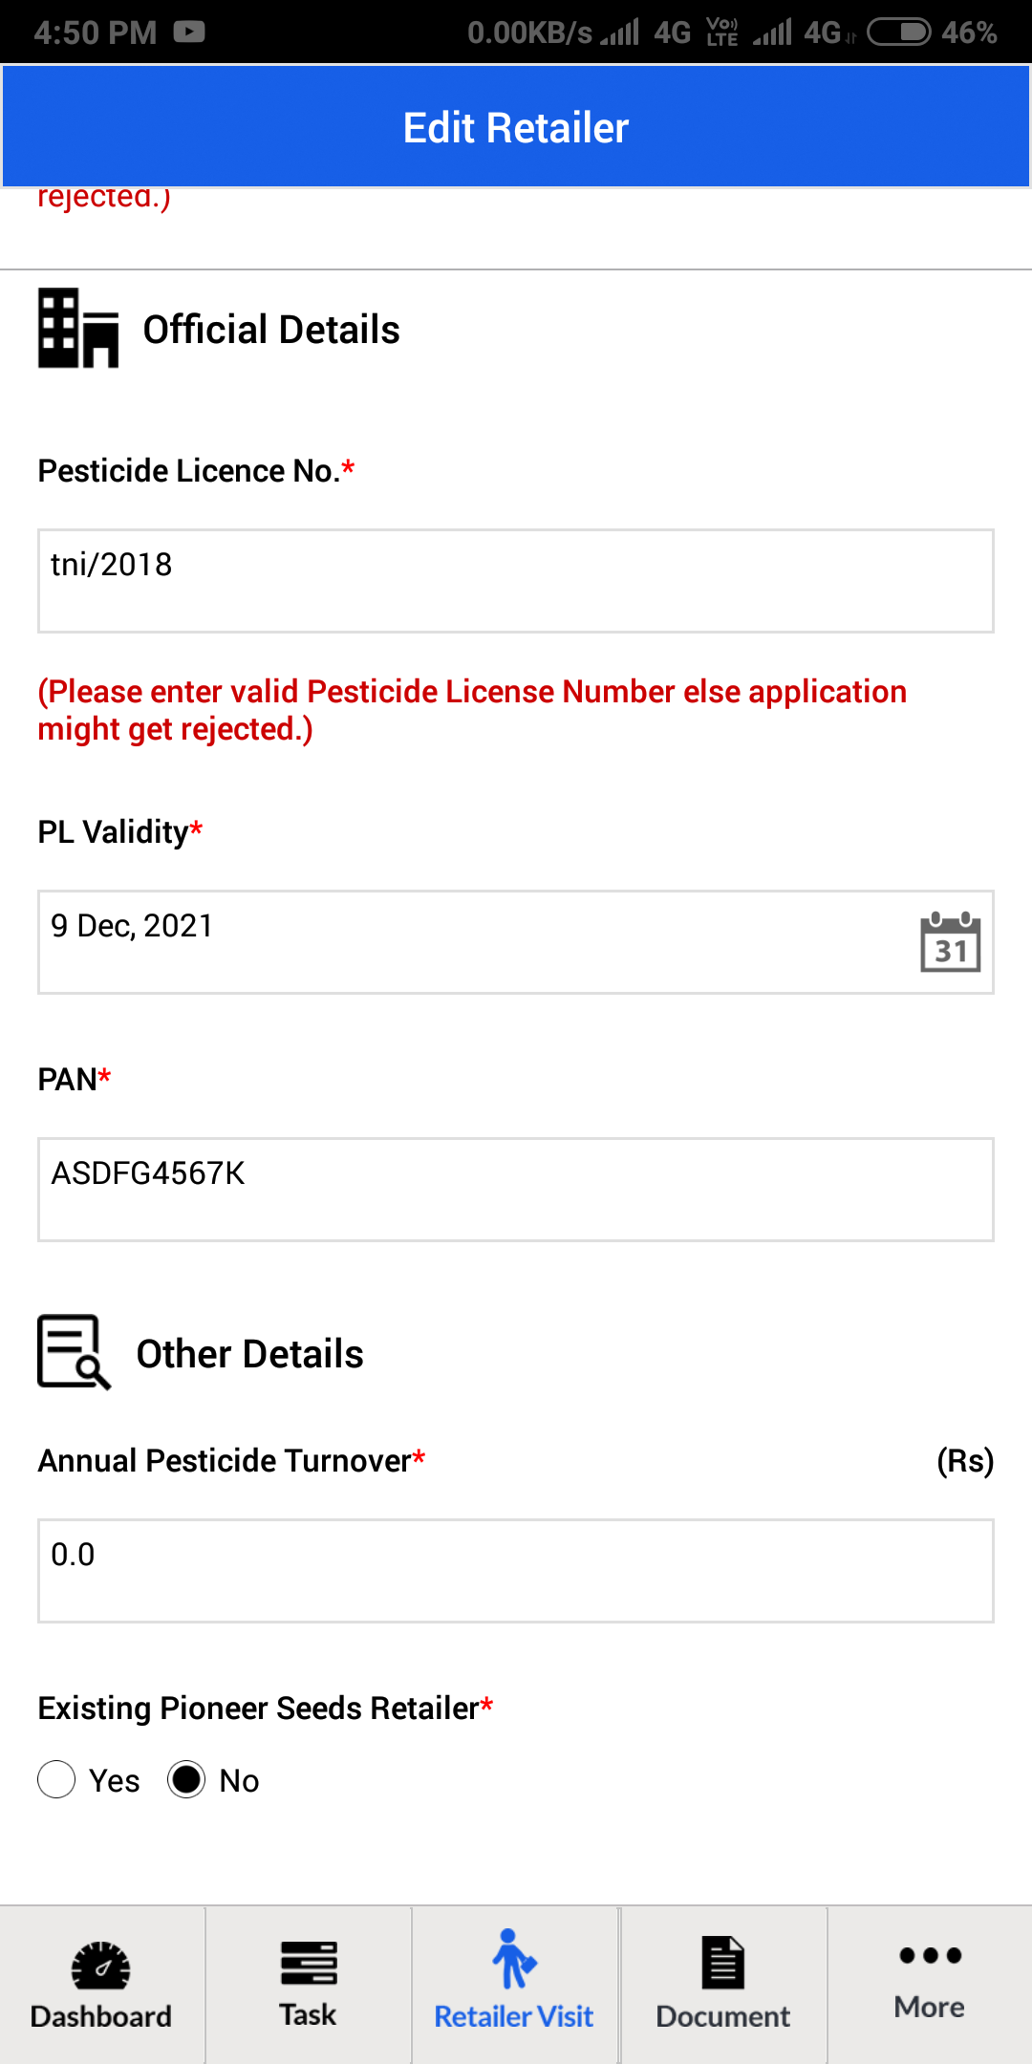Tap the Task list icon

309,1963
